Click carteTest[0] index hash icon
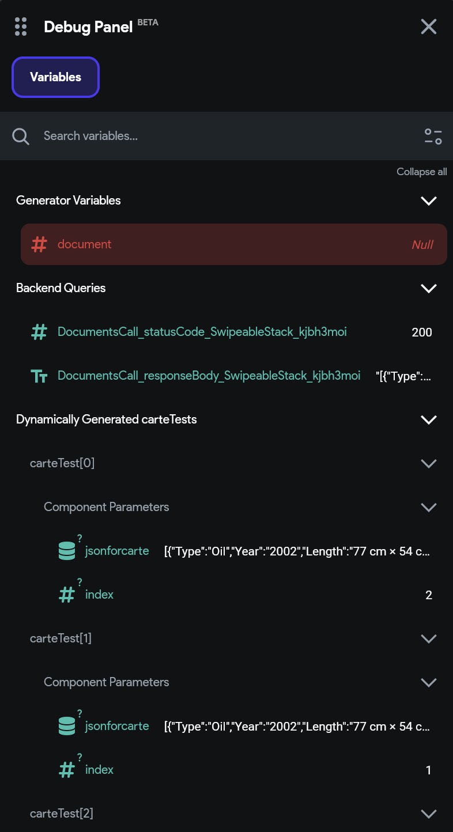 point(67,595)
